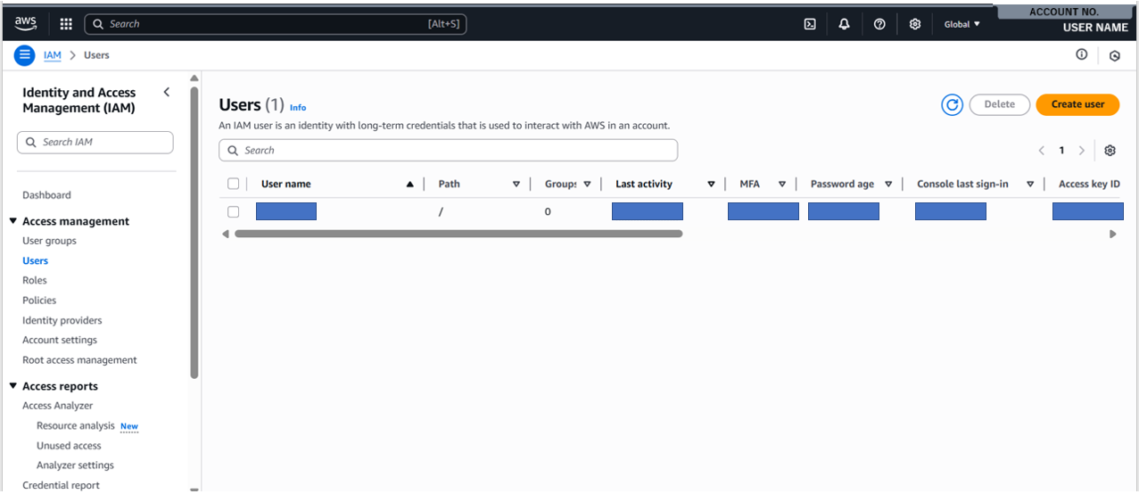This screenshot has width=1139, height=494.
Task: Open the notifications bell
Action: [x=845, y=24]
